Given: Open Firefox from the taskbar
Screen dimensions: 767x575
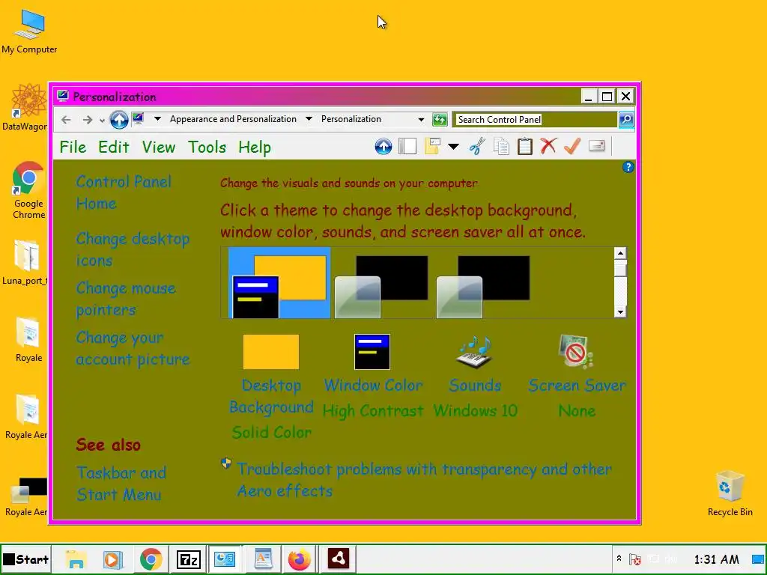Looking at the screenshot, I should pos(300,559).
